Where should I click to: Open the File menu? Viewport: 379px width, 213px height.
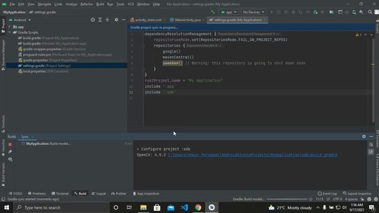(12, 4)
